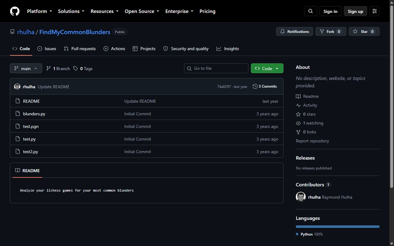Screen dimensions: 394x246
Task: Switch to the Code tab
Action: click(21, 49)
